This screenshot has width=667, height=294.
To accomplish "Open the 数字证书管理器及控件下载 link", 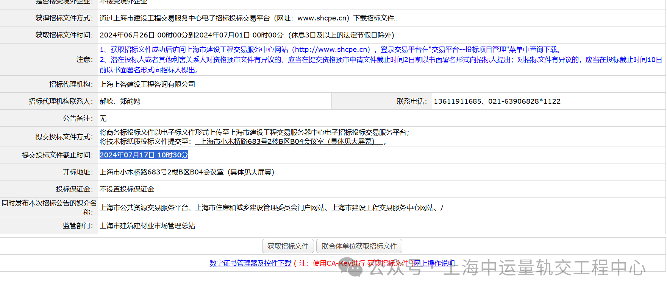I will tap(250, 263).
